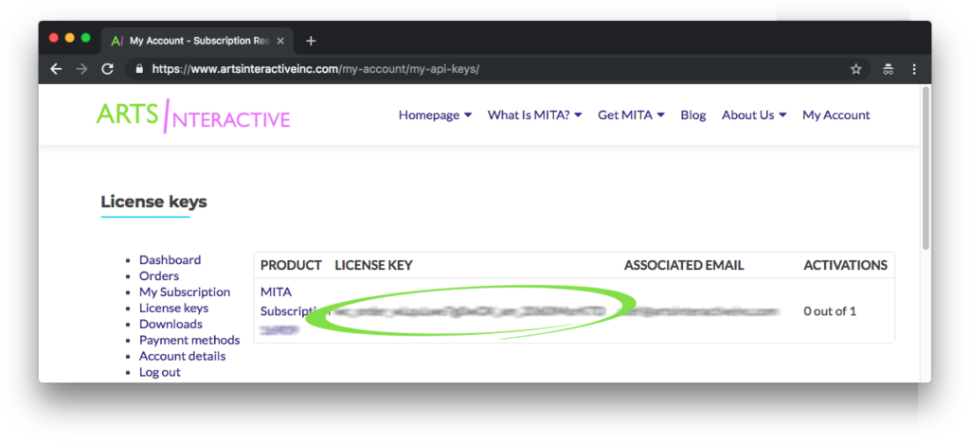This screenshot has width=970, height=442.
Task: Click the URL address bar
Action: click(x=474, y=69)
